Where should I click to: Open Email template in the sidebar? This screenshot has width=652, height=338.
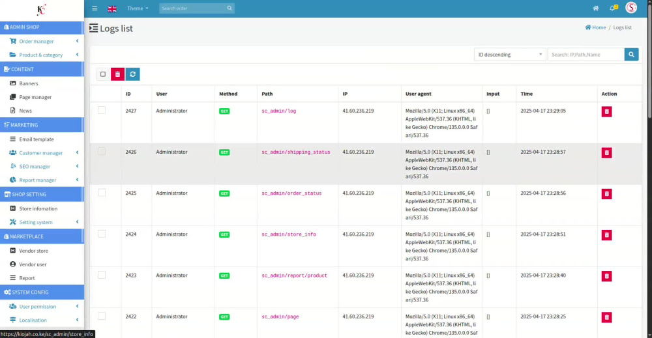pyautogui.click(x=36, y=139)
